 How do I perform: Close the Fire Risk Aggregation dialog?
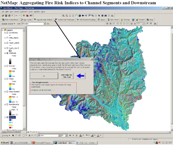pyautogui.click(x=92, y=59)
